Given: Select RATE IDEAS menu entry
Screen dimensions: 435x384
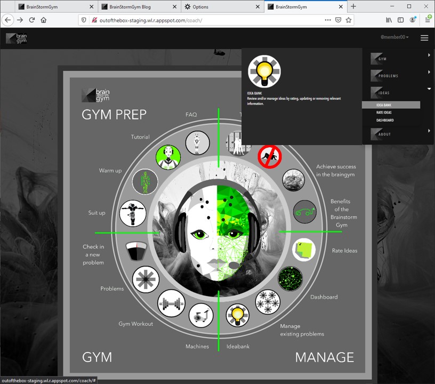Looking at the screenshot, I should pos(384,113).
